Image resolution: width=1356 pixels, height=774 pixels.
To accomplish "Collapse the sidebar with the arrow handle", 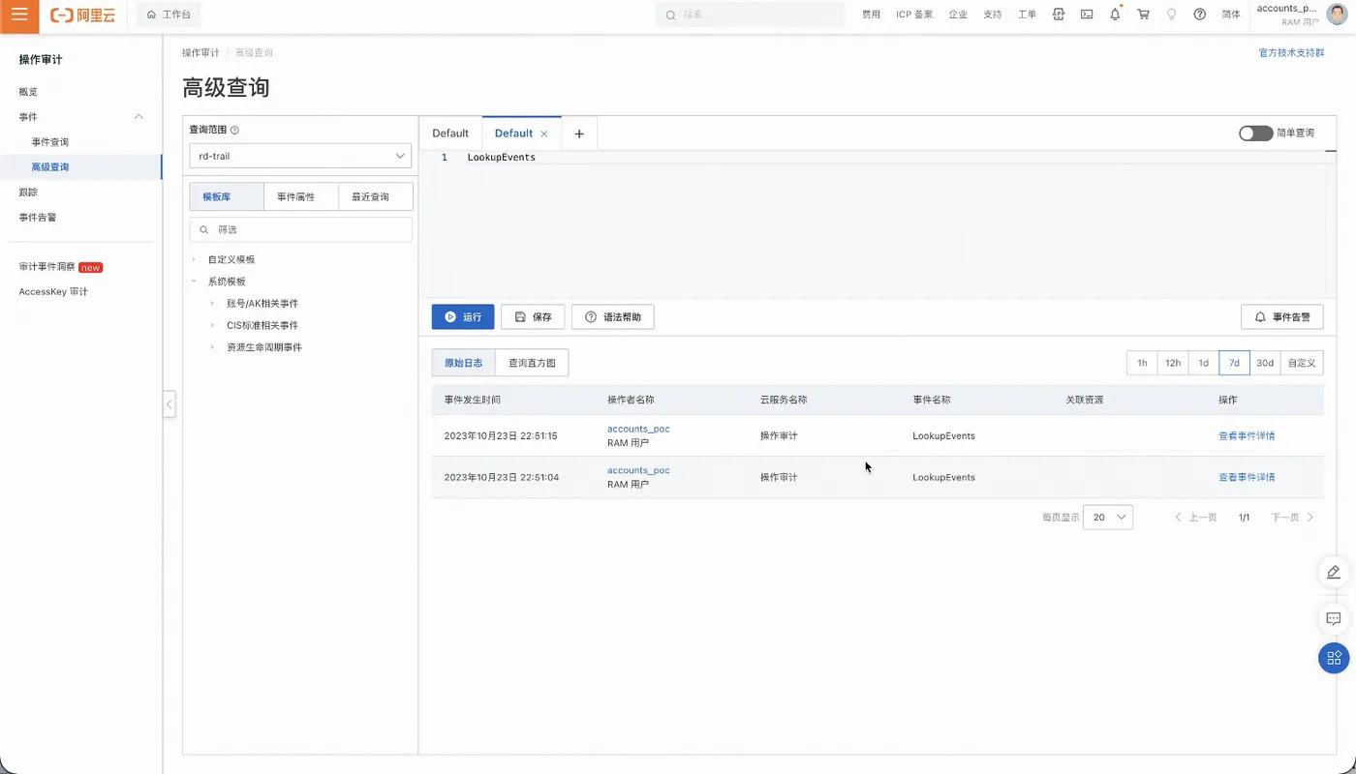I will pos(169,404).
